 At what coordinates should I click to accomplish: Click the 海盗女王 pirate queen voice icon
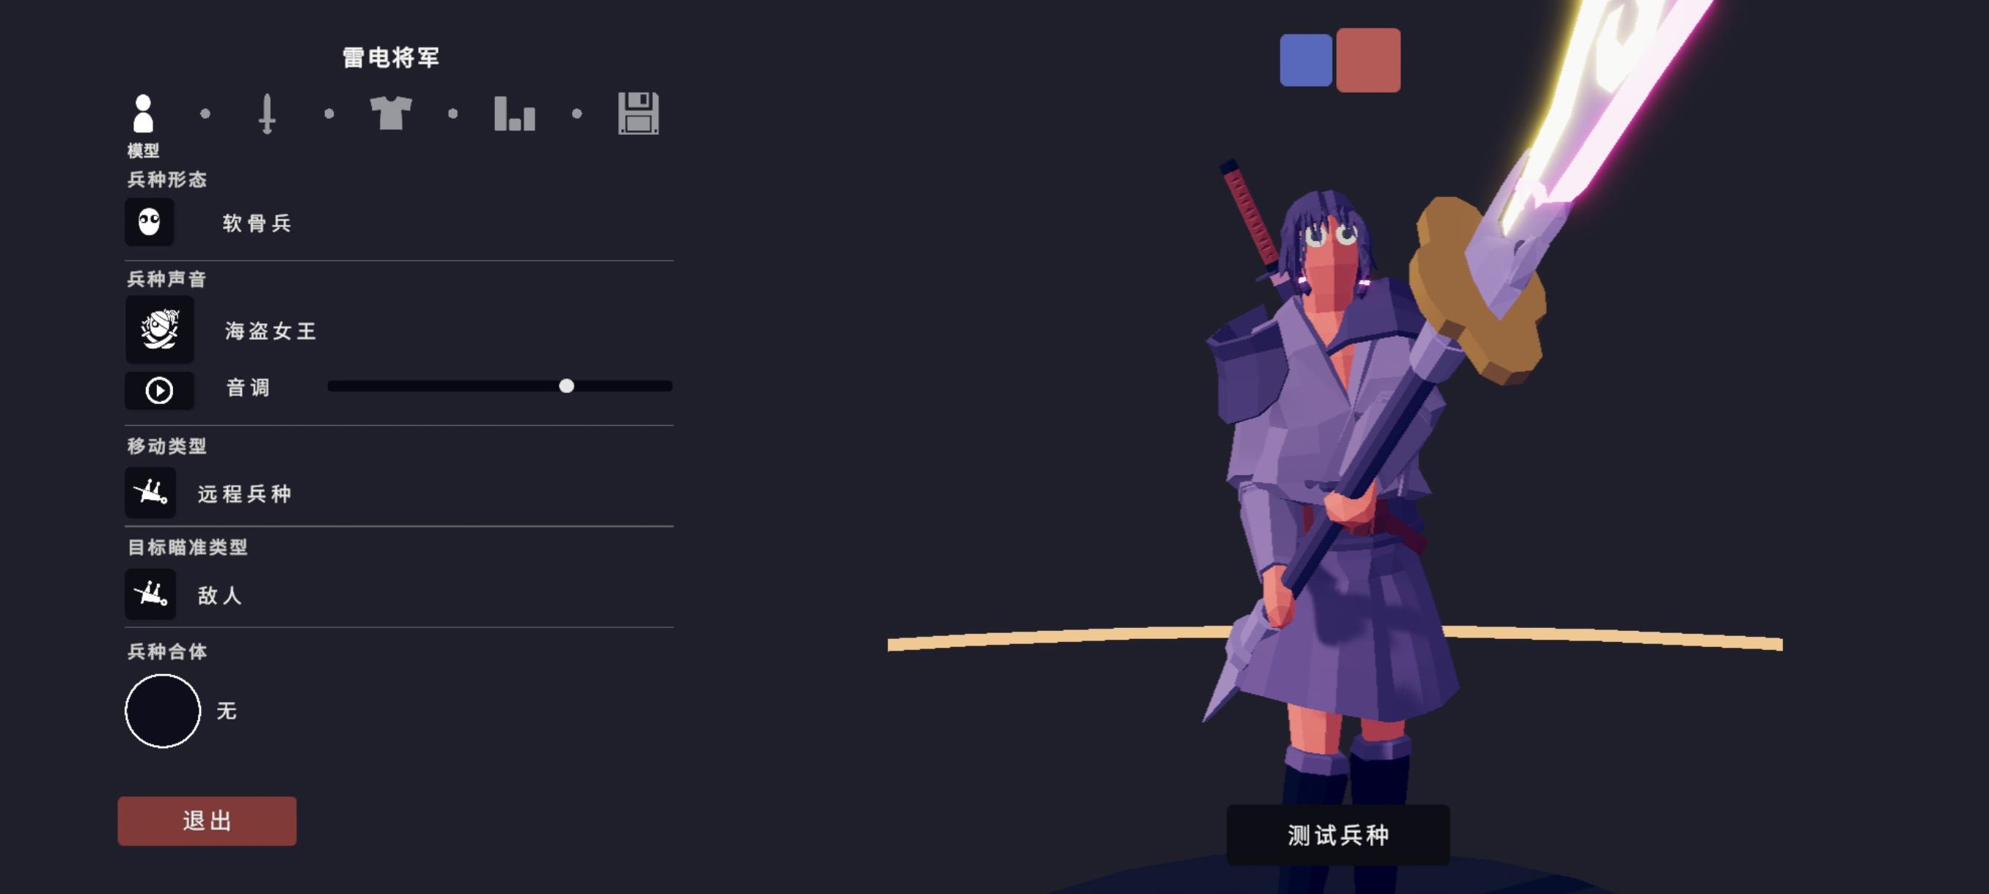pyautogui.click(x=160, y=329)
